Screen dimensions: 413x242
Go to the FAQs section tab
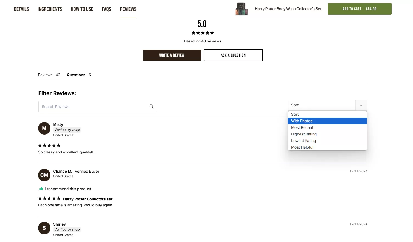[x=106, y=9]
